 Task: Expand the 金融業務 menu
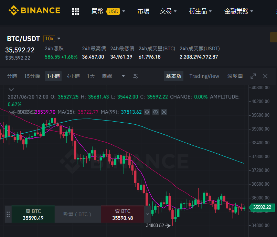coord(238,11)
